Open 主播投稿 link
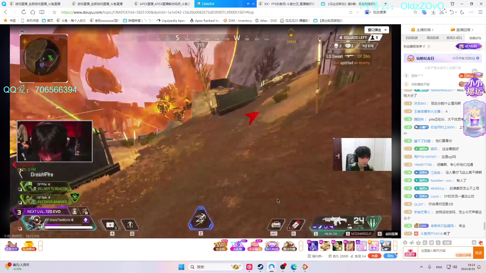The height and width of the screenshot is (273, 486). pos(422,30)
